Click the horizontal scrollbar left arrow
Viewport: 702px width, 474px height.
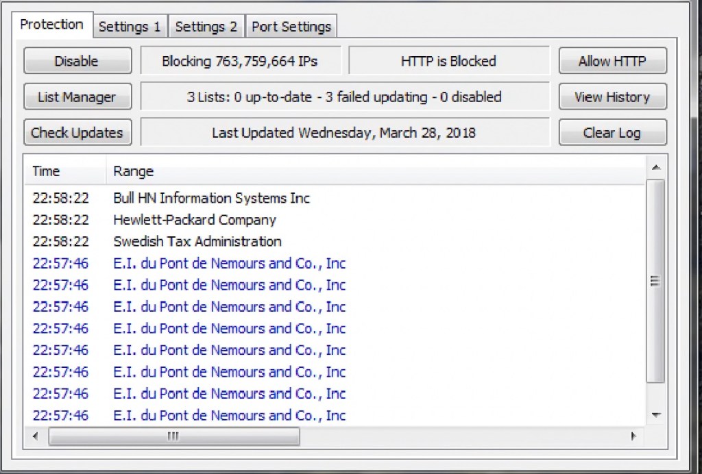pyautogui.click(x=36, y=436)
